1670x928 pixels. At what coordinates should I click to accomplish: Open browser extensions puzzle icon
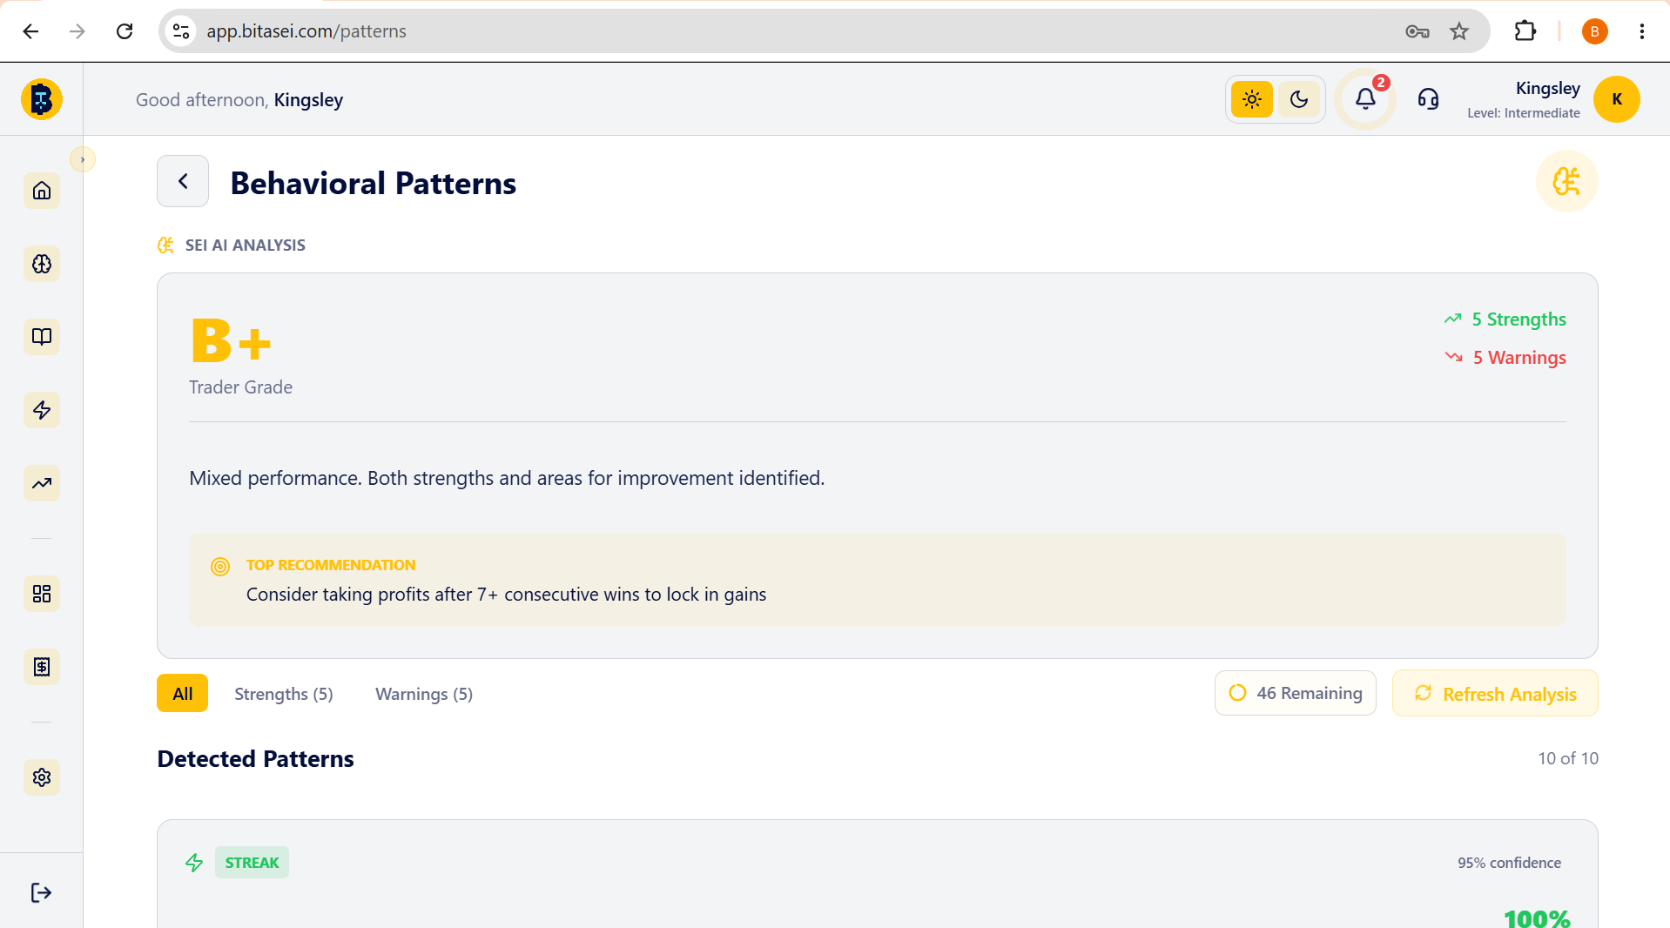point(1525,31)
